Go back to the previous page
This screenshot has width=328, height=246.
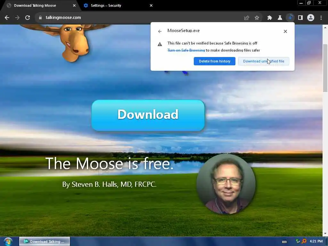pos(7,18)
